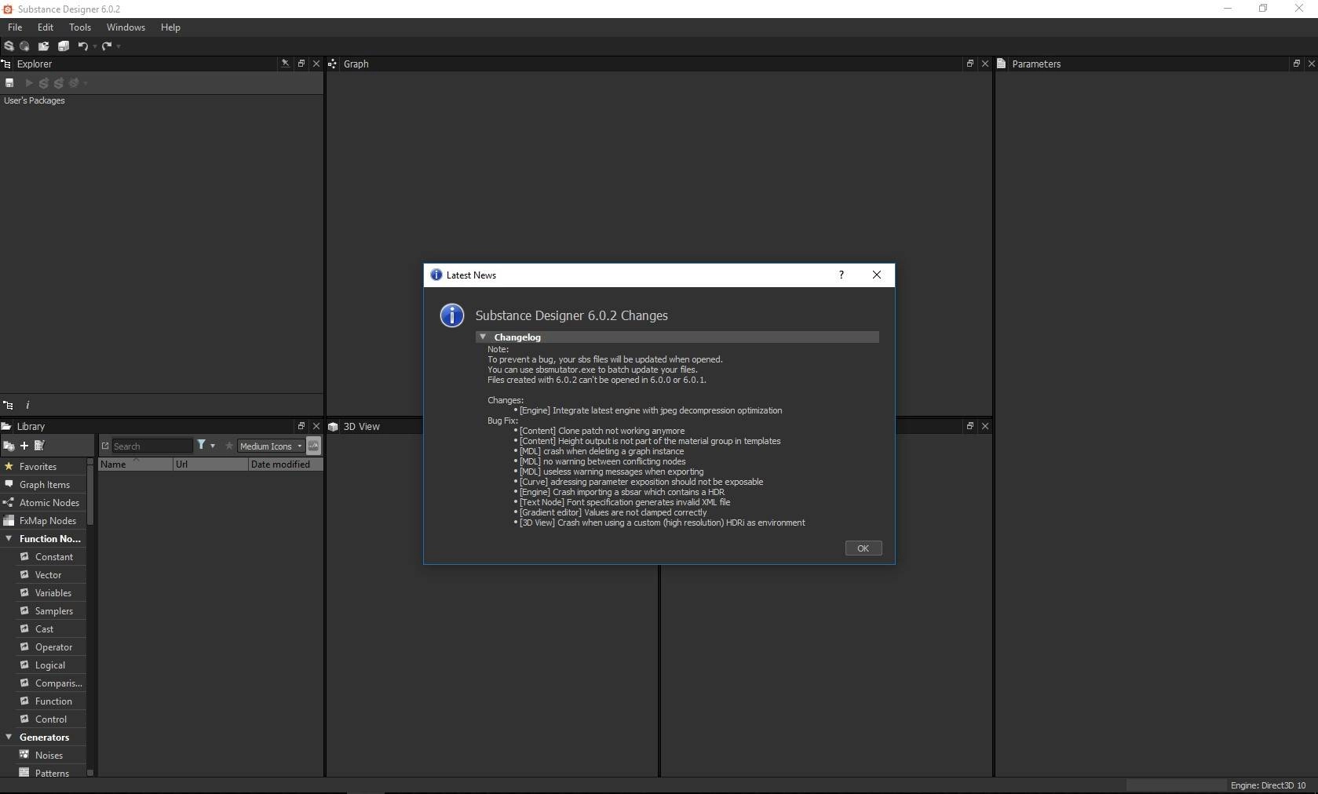
Task: Click the add folder icon in Library toolbar
Action: (9, 446)
